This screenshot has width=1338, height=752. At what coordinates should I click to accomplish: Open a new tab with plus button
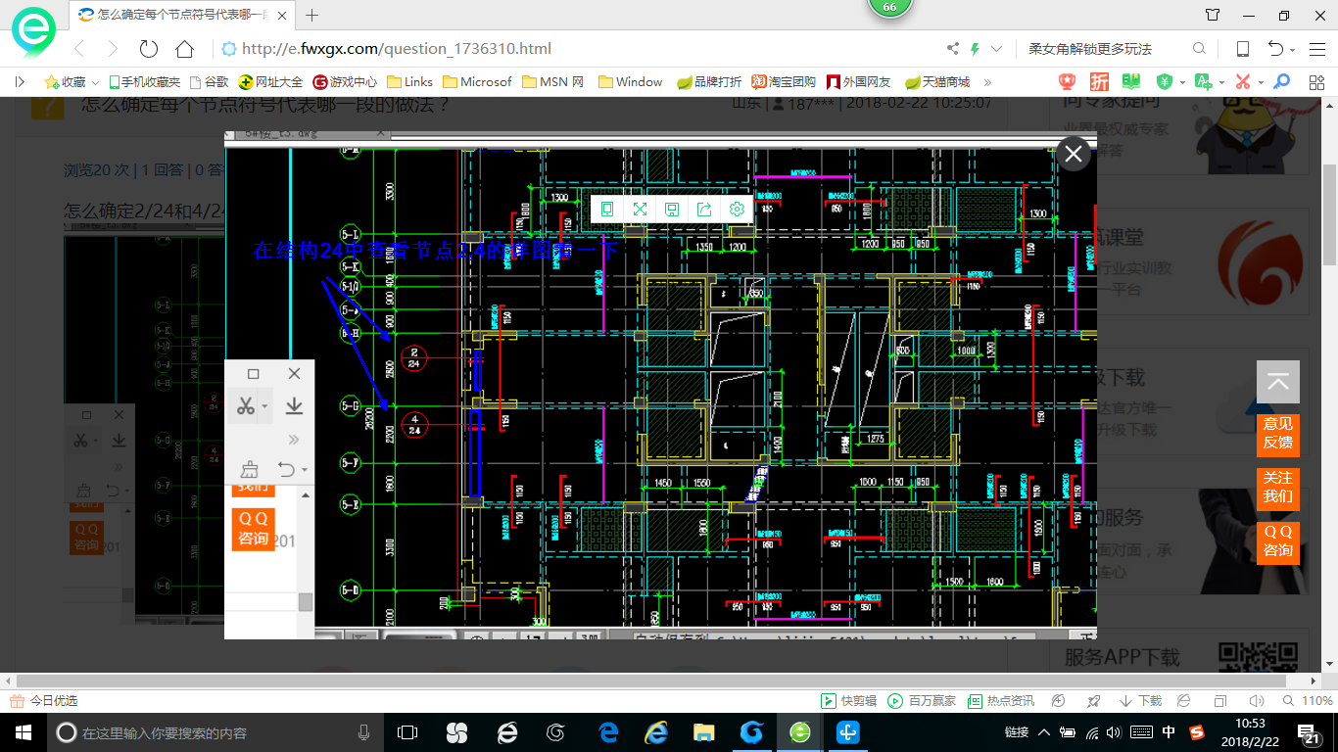312,15
